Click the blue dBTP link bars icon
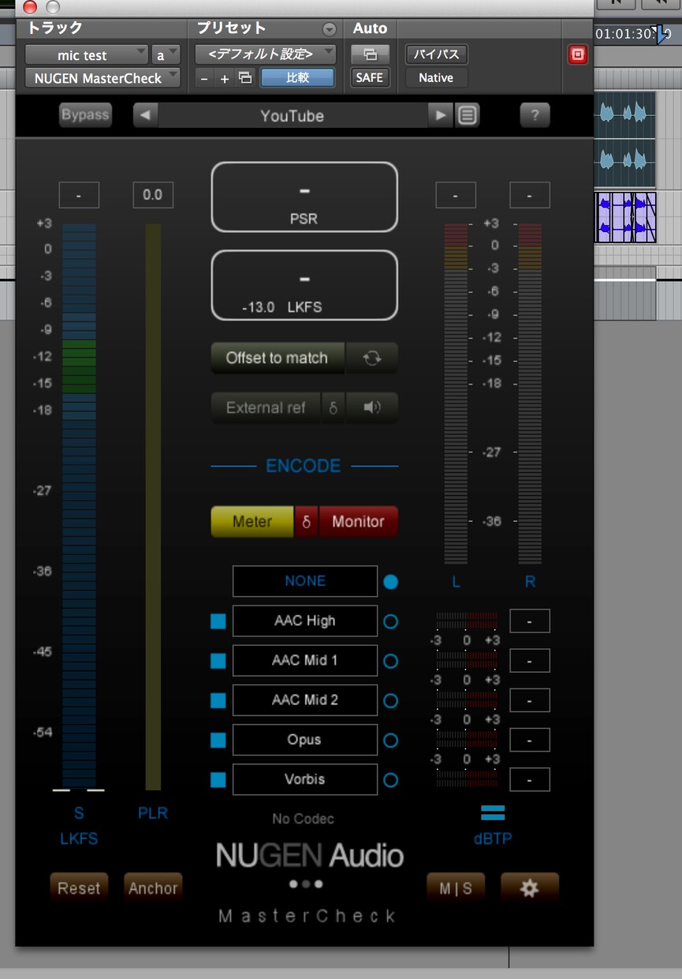The height and width of the screenshot is (979, 682). click(493, 812)
